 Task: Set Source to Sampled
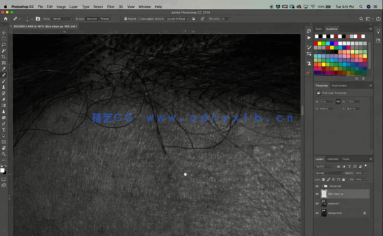pyautogui.click(x=92, y=19)
